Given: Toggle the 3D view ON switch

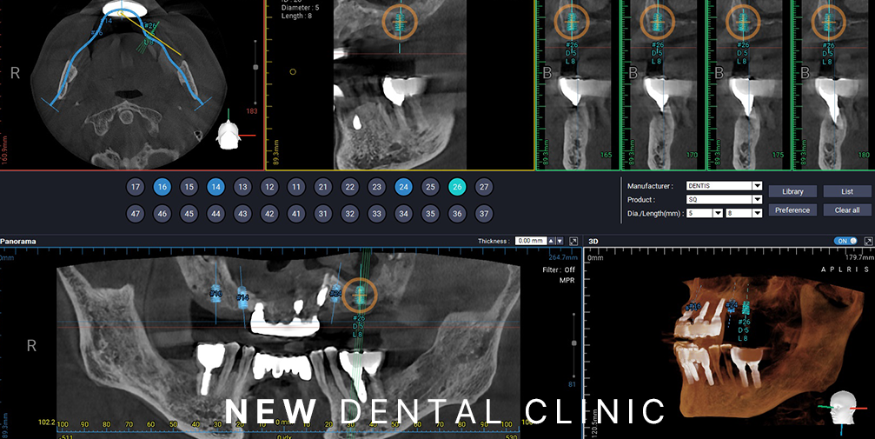Looking at the screenshot, I should (845, 241).
